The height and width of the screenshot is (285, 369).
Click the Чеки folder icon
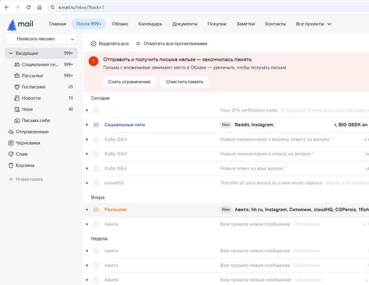tap(17, 109)
